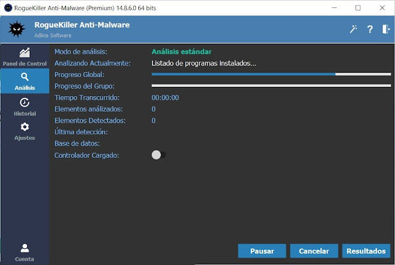
Task: Open help via question mark icon
Action: coord(370,29)
